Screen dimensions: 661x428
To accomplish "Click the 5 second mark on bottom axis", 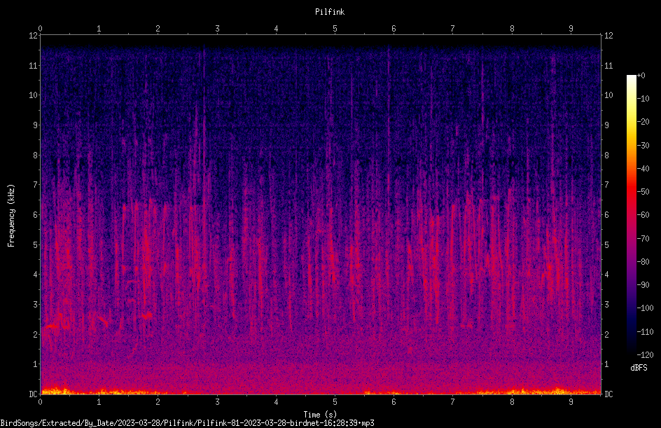I will (335, 402).
